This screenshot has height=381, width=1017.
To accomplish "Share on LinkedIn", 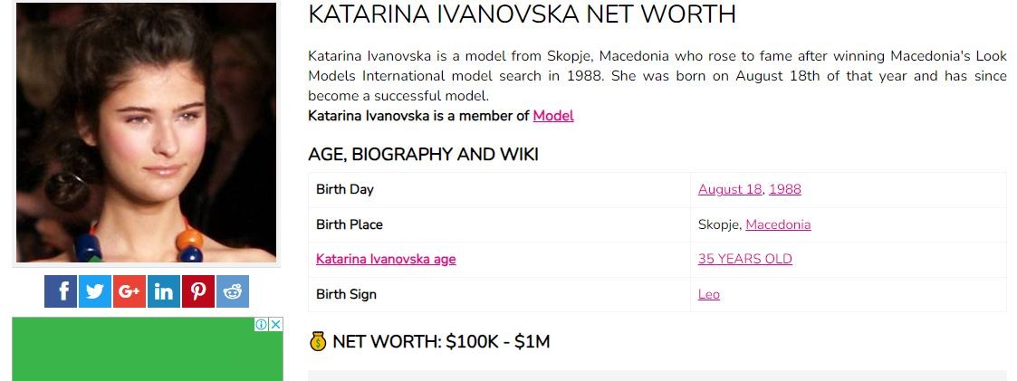I will (x=164, y=291).
